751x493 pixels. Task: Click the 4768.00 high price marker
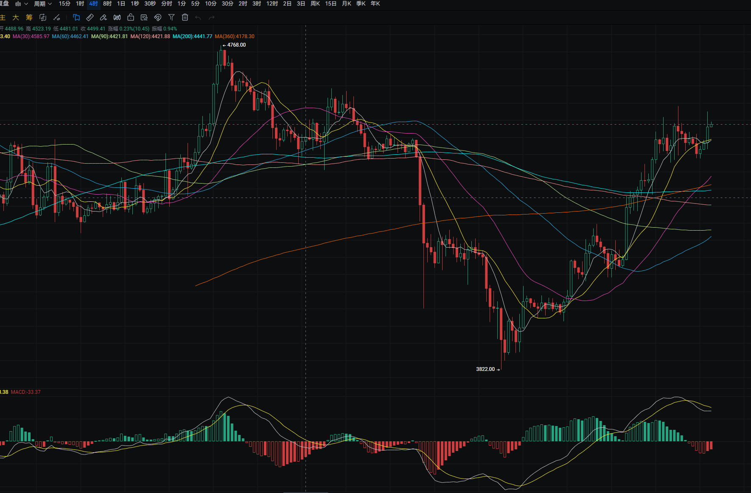point(236,45)
